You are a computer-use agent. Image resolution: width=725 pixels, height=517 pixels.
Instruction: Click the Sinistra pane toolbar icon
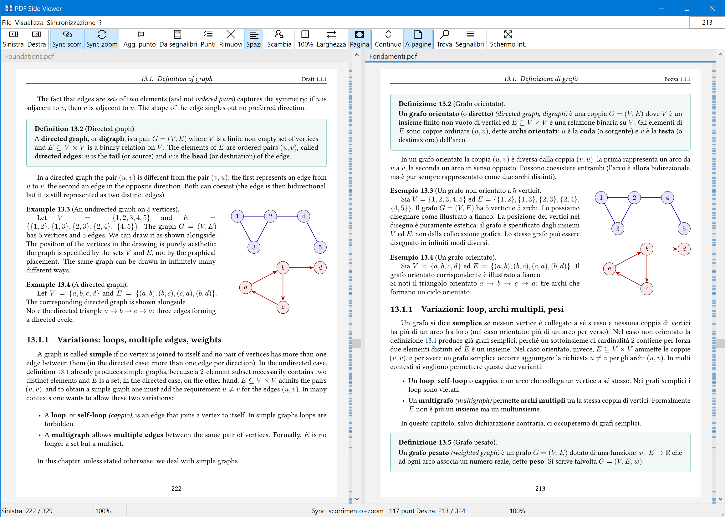coord(13,38)
